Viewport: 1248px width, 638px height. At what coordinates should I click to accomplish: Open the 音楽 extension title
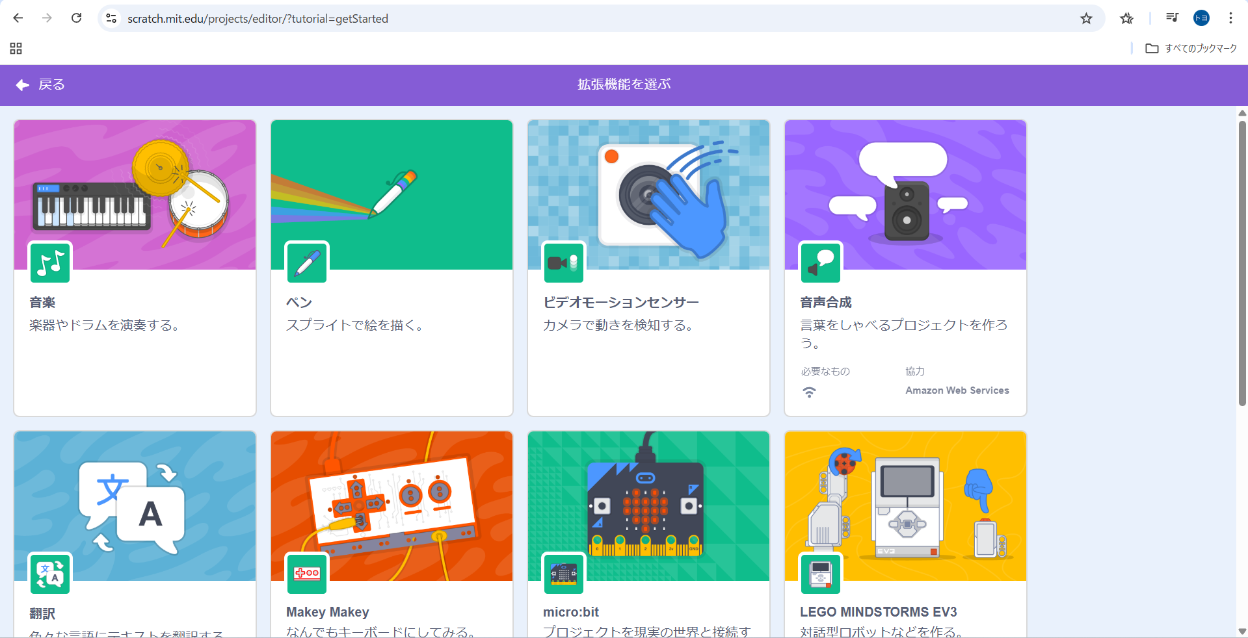(42, 303)
